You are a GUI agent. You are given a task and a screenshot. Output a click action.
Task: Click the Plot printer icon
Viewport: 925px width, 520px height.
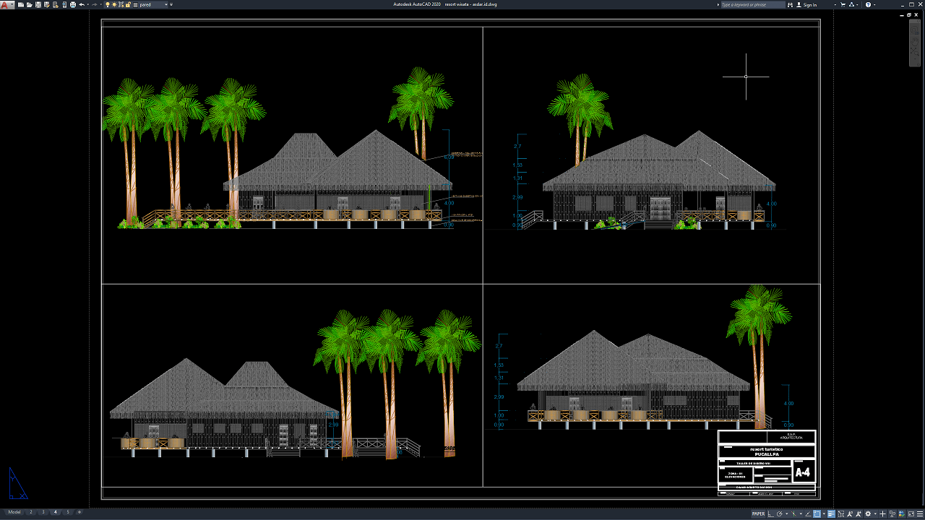coord(73,4)
